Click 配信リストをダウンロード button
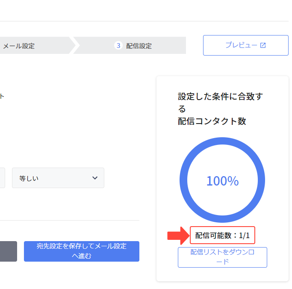This screenshot has height=289, width=292. tap(222, 257)
